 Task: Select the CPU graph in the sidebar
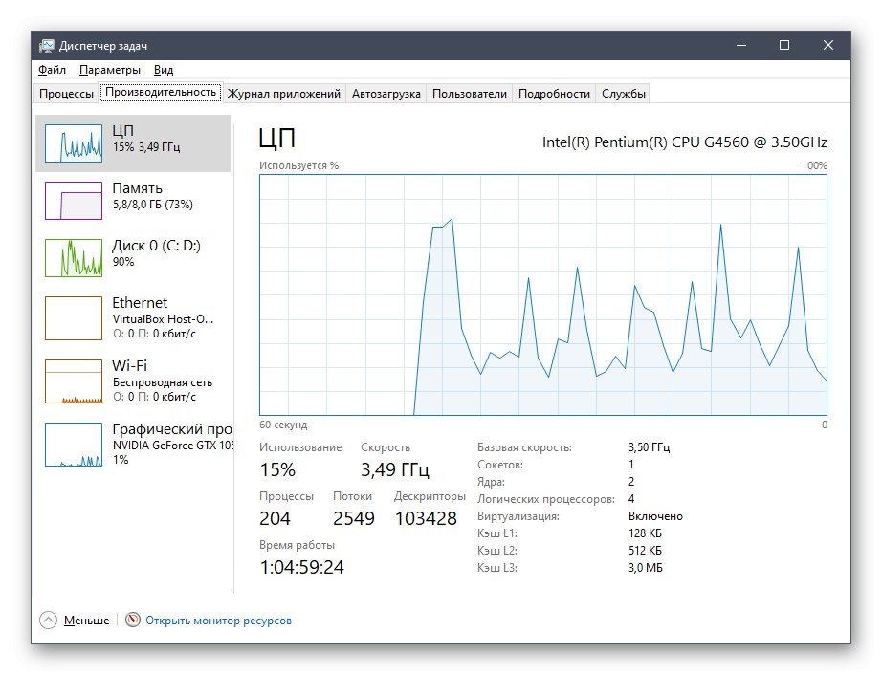coord(134,142)
